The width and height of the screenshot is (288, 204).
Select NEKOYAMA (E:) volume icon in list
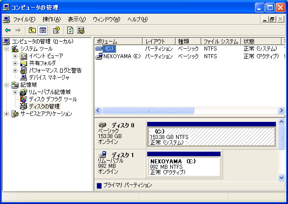[99, 56]
